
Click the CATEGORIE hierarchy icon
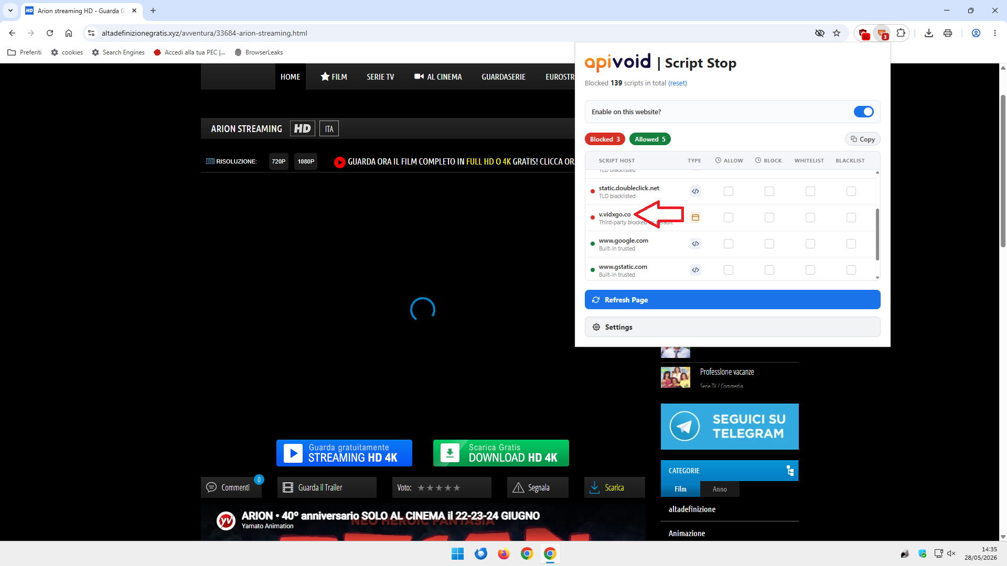click(790, 471)
